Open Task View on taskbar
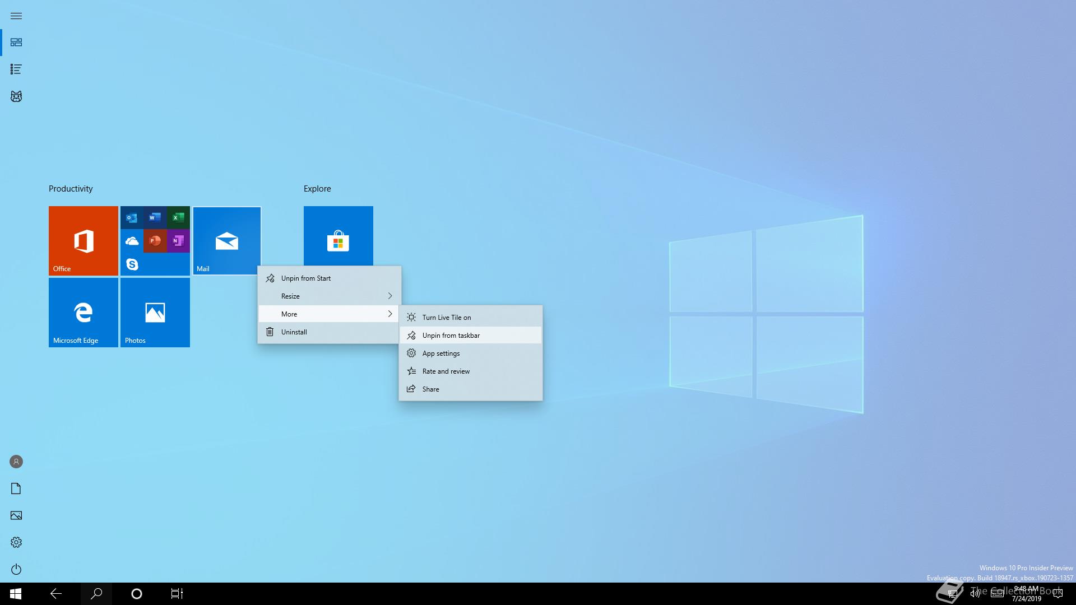 177,594
